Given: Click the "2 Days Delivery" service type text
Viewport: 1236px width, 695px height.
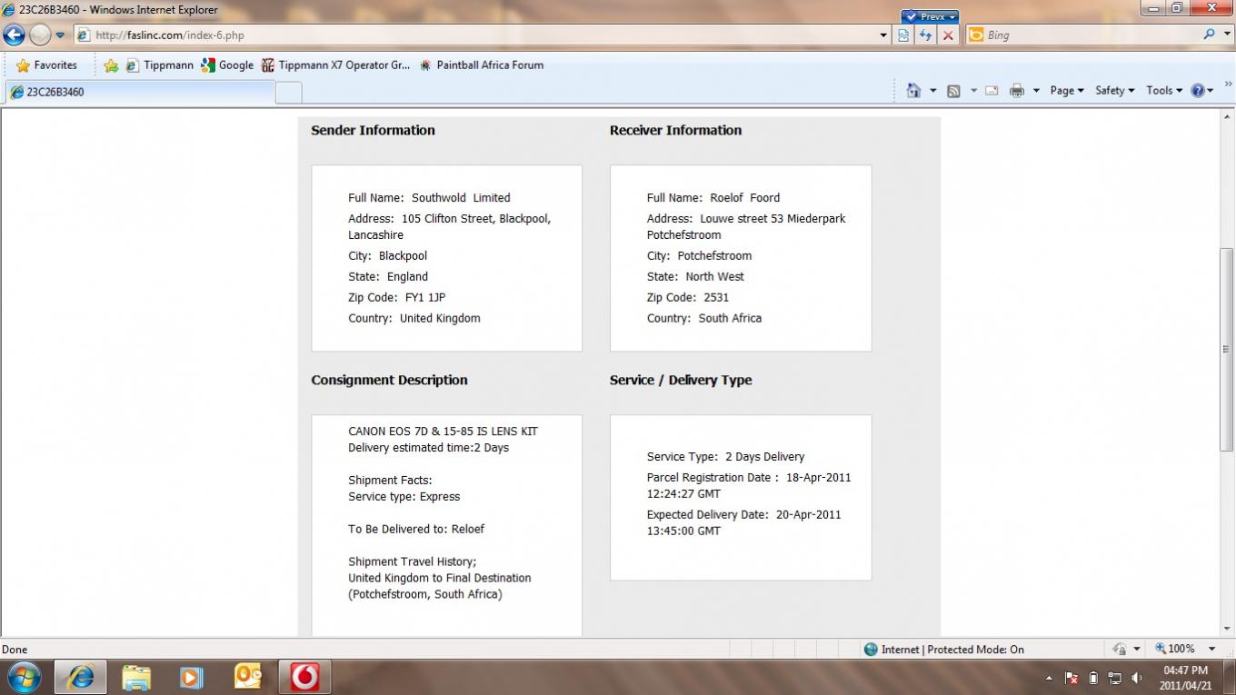Looking at the screenshot, I should pos(764,457).
